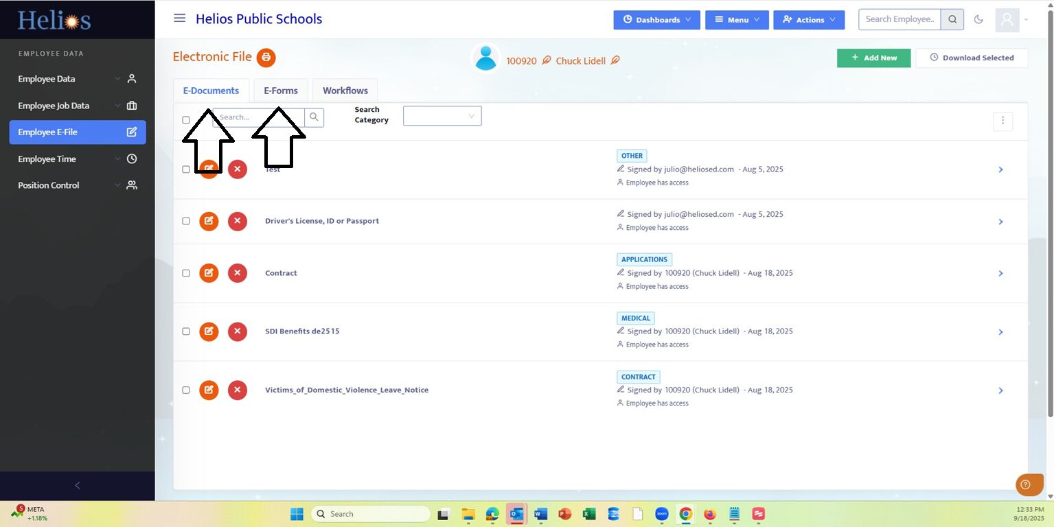
Task: Click the blue employee avatar picture
Action: tap(485, 58)
